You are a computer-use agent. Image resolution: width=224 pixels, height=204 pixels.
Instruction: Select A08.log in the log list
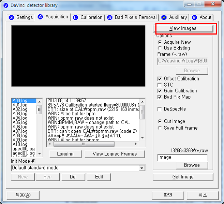[24, 136]
